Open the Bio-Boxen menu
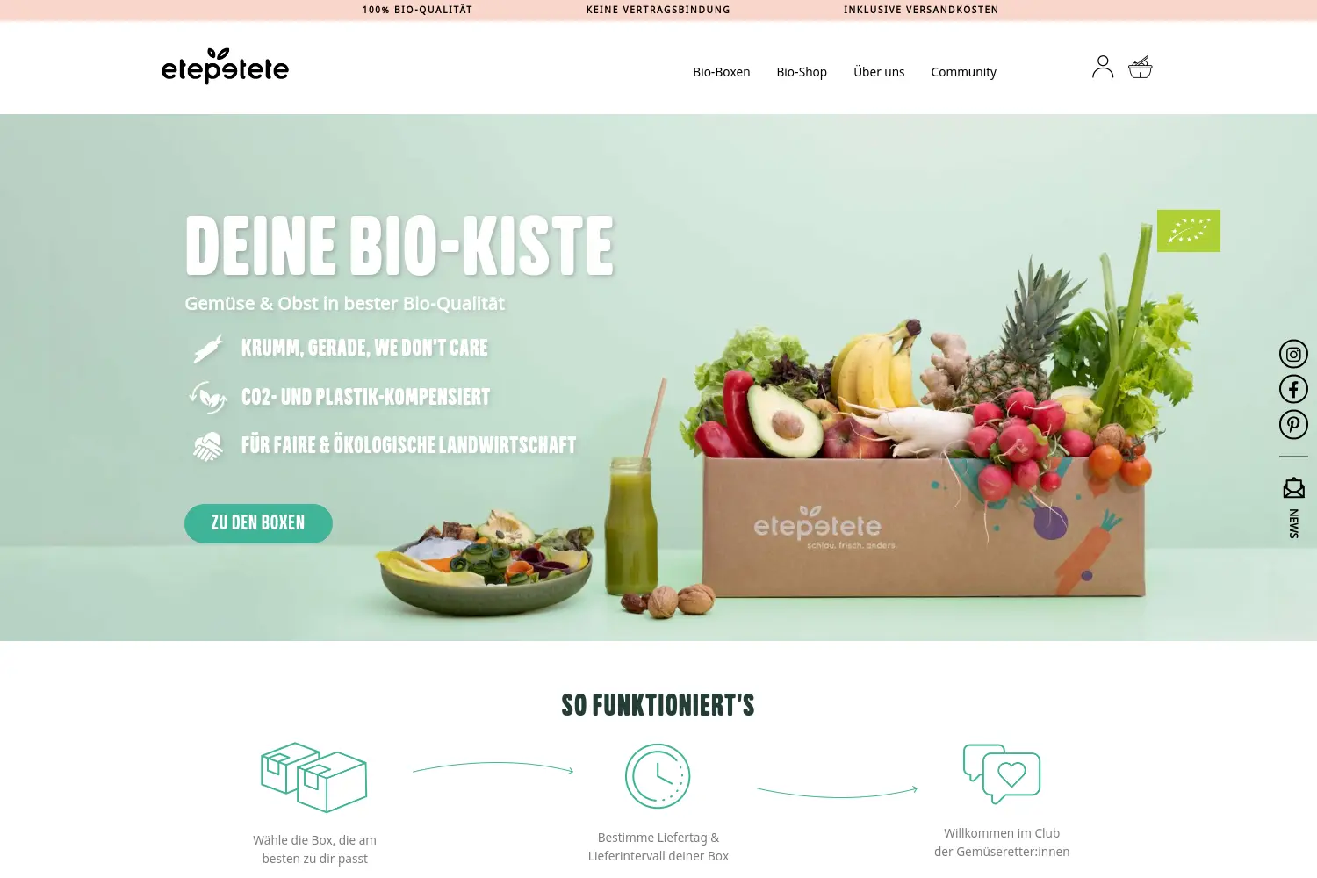1317x878 pixels. (722, 72)
